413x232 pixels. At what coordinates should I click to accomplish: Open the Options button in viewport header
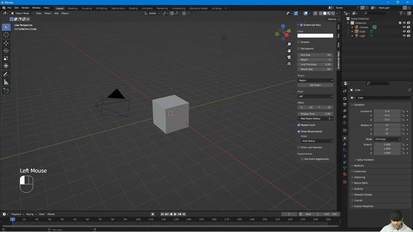[x=333, y=19]
